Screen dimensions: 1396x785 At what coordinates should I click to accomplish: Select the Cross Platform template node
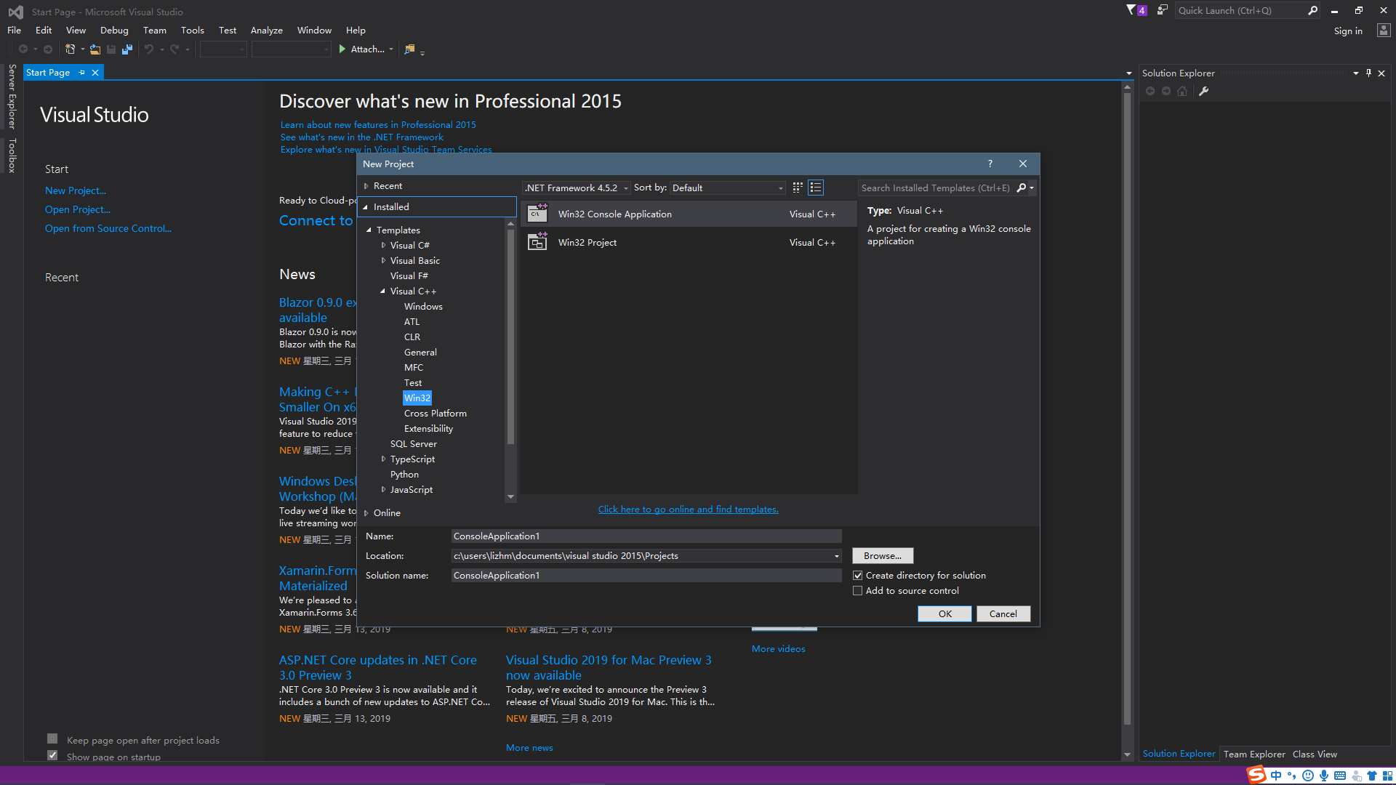(x=436, y=413)
